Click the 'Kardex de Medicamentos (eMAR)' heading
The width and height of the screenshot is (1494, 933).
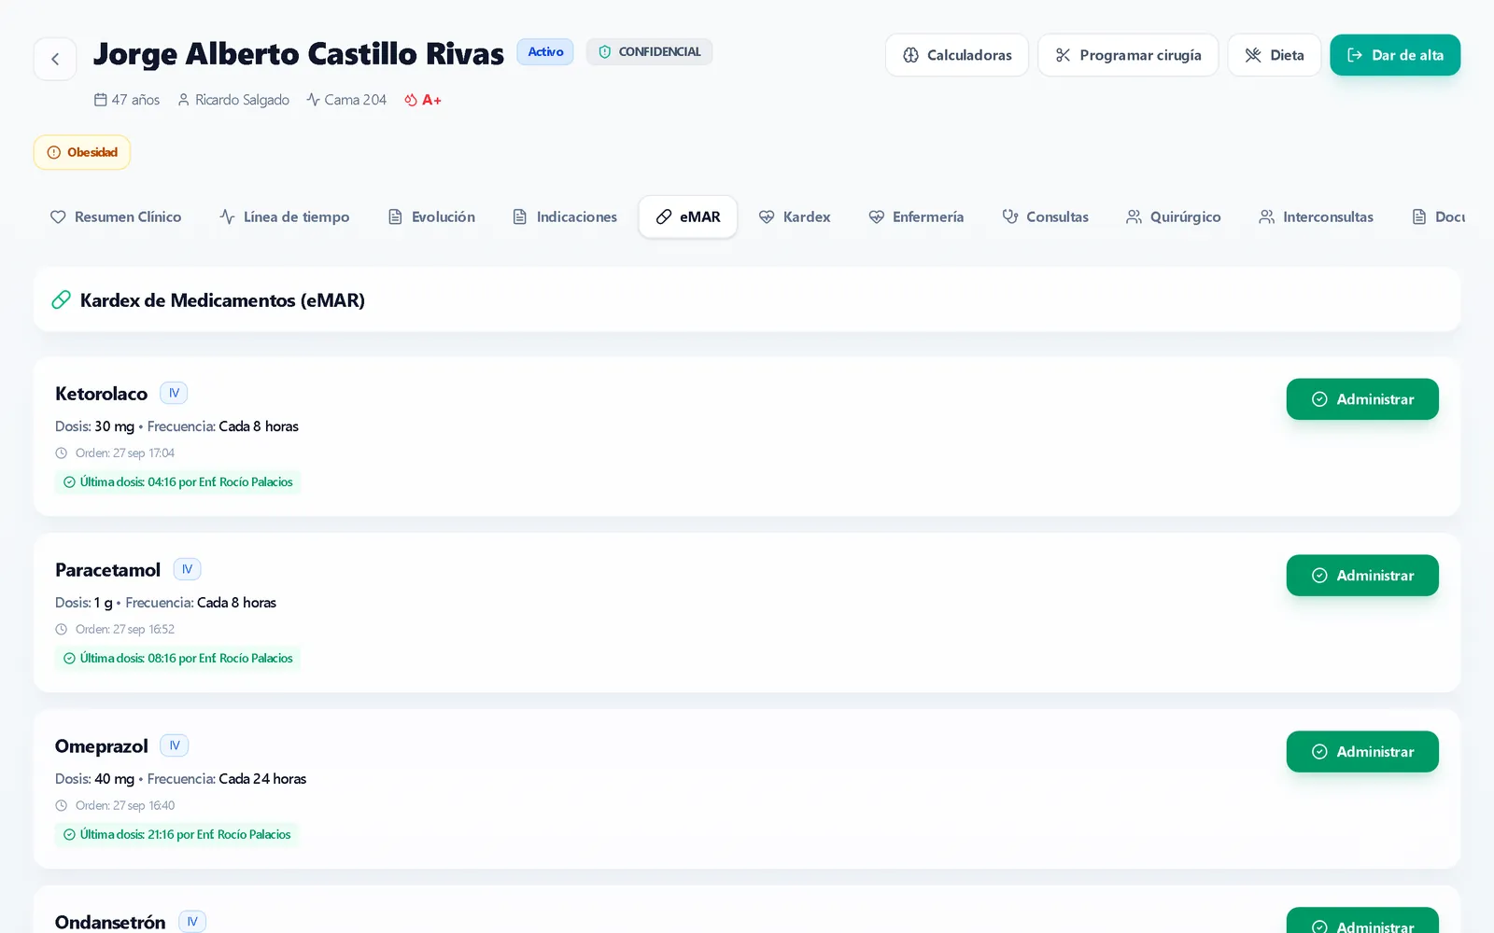pyautogui.click(x=222, y=300)
